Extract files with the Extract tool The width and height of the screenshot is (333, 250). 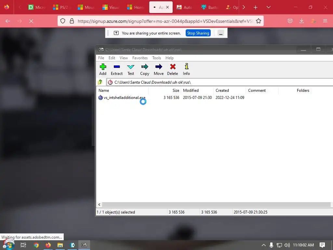(117, 69)
